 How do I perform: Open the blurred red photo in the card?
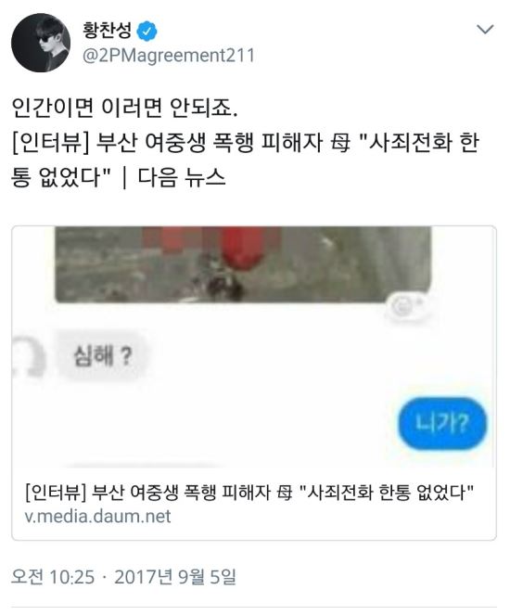tap(243, 264)
